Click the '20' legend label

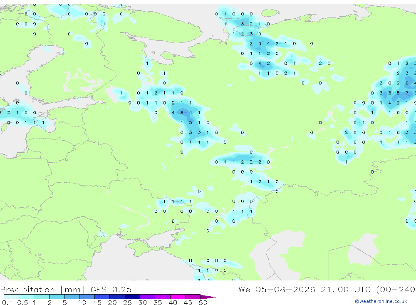coord(112,303)
